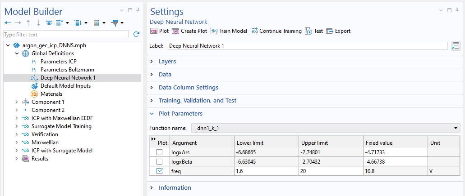Click the Create Plot toolbar icon

[x=175, y=31]
